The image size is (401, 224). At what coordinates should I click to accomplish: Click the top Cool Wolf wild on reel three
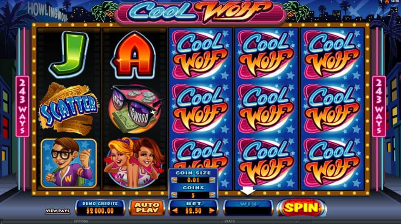[200, 55]
